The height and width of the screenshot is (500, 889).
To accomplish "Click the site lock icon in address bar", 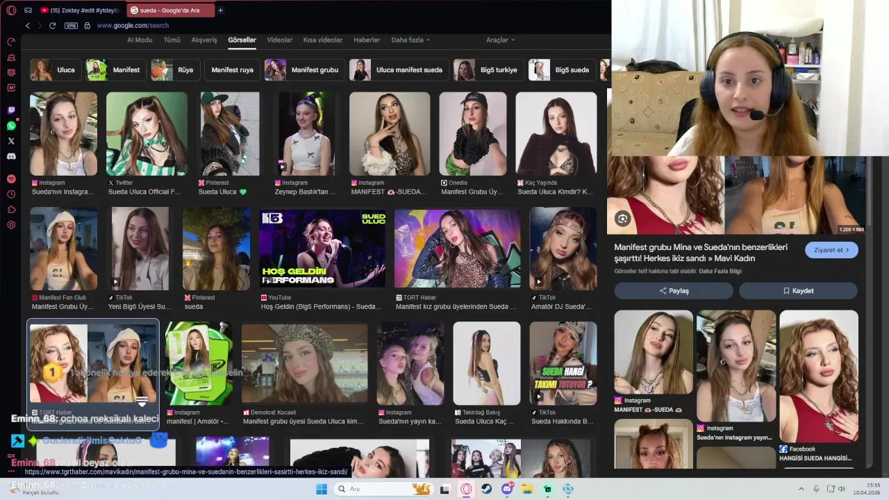I will pos(88,26).
